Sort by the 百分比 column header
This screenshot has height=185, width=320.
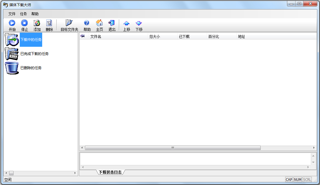(x=221, y=37)
